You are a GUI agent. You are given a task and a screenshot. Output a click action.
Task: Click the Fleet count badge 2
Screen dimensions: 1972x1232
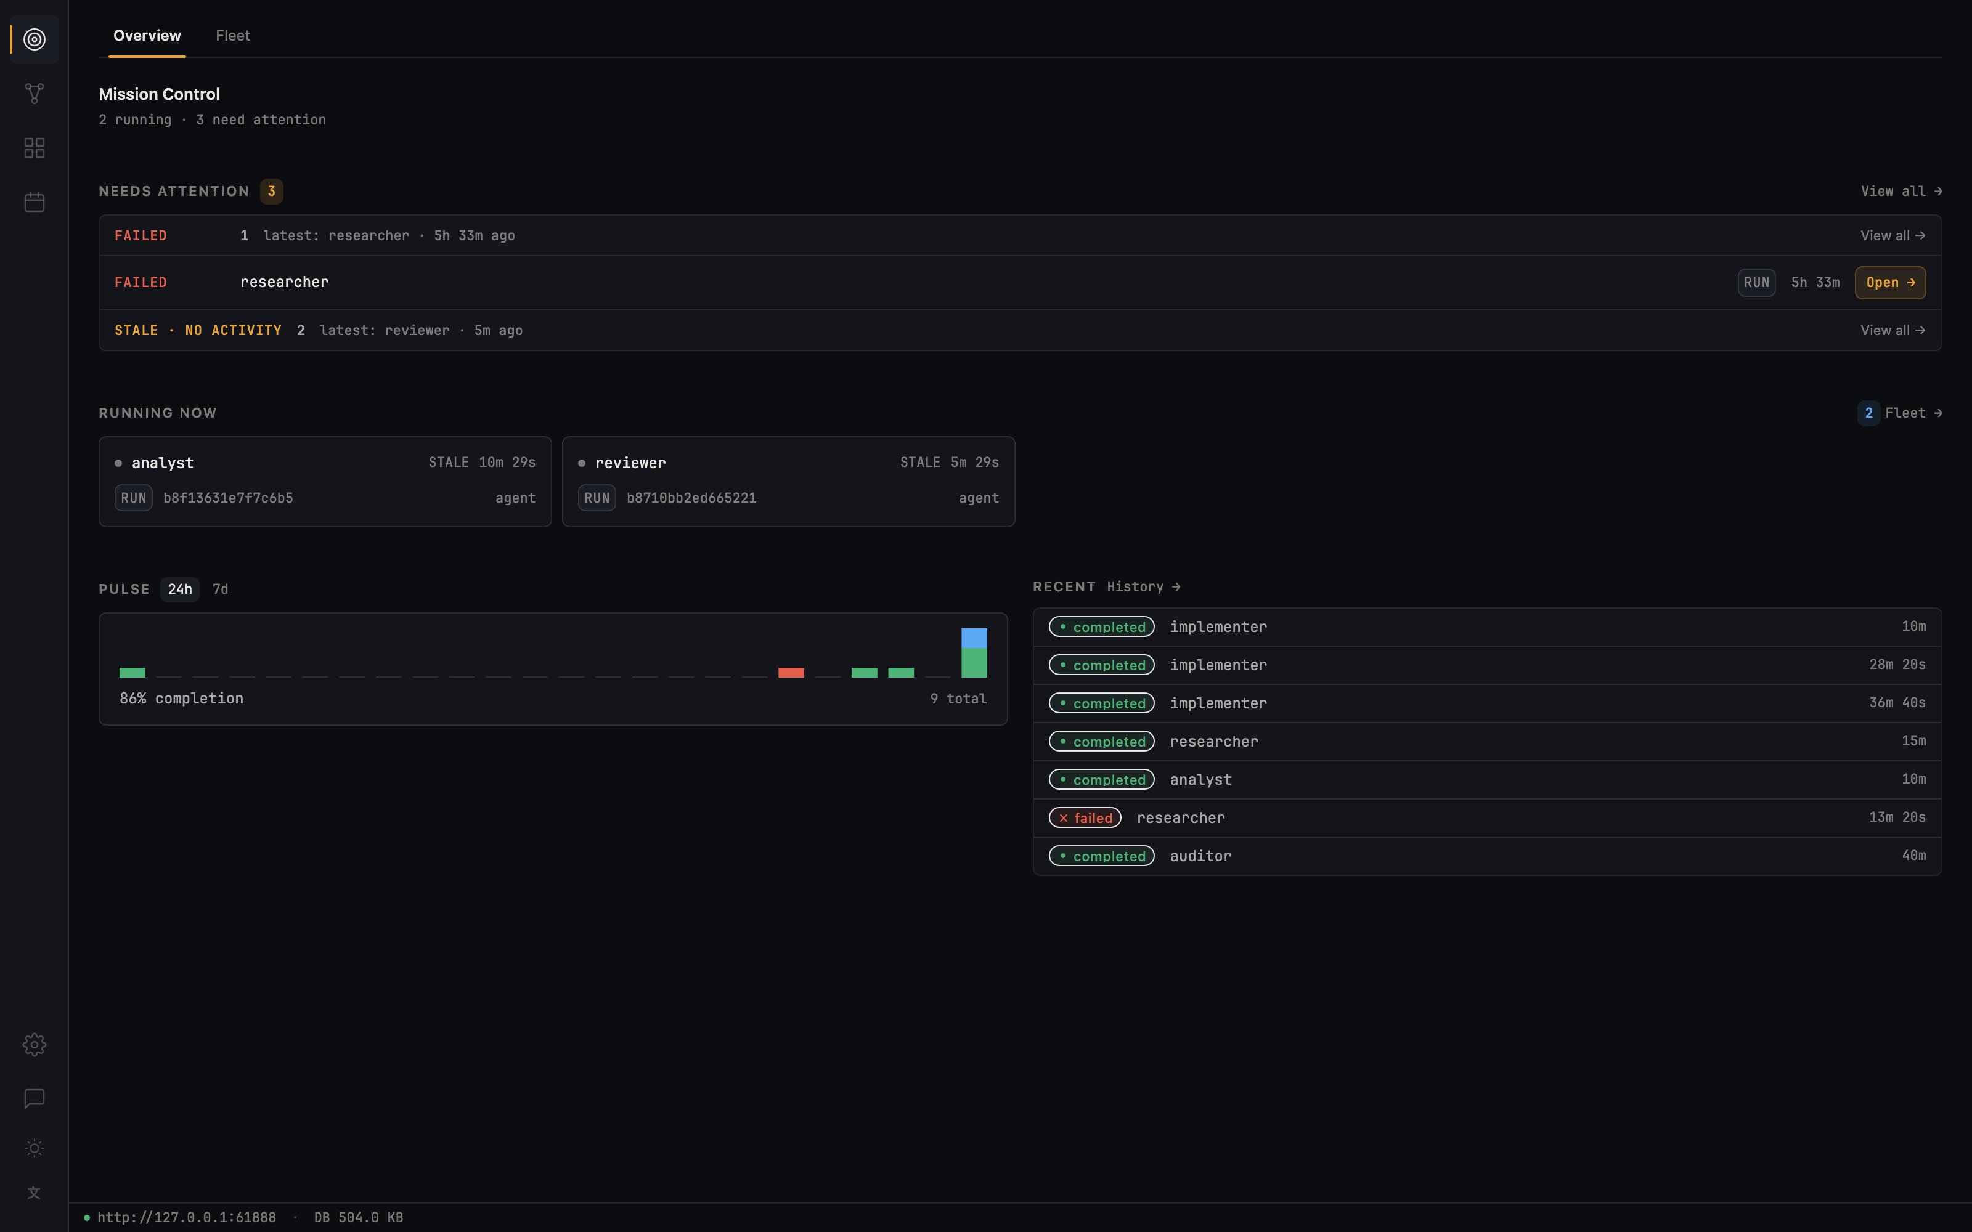(x=1868, y=413)
